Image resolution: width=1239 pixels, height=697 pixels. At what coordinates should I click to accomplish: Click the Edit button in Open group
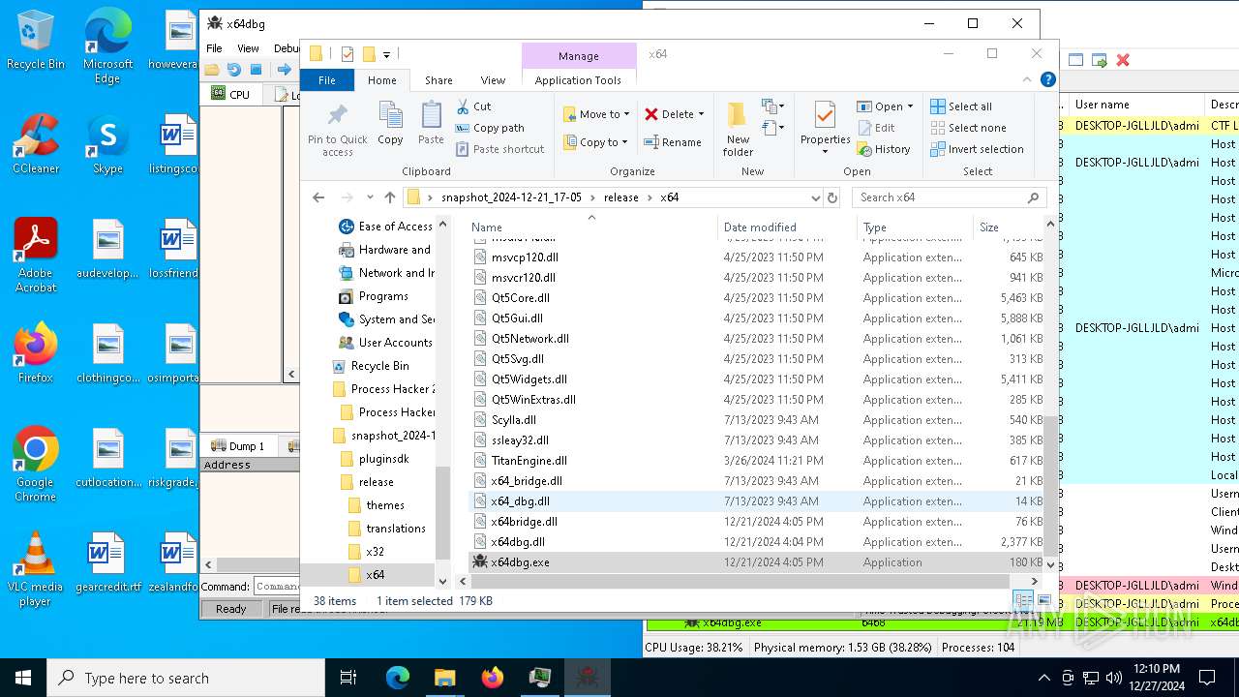(876, 128)
